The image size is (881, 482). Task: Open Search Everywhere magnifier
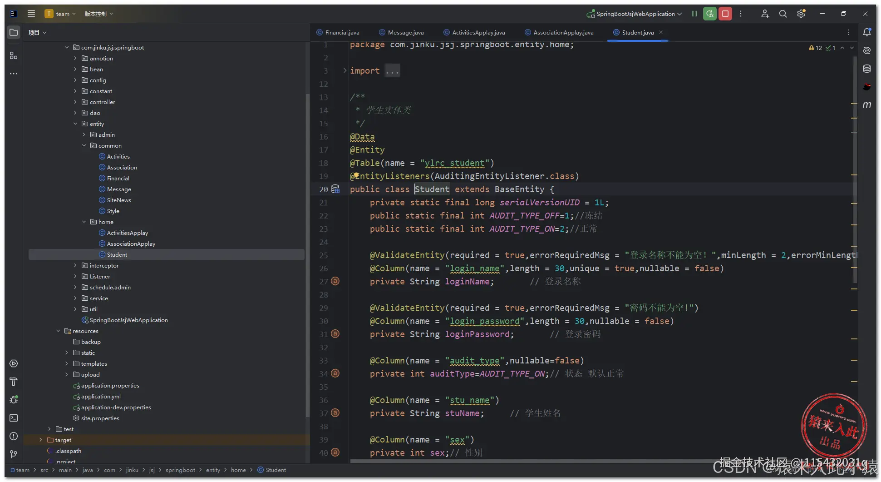783,14
